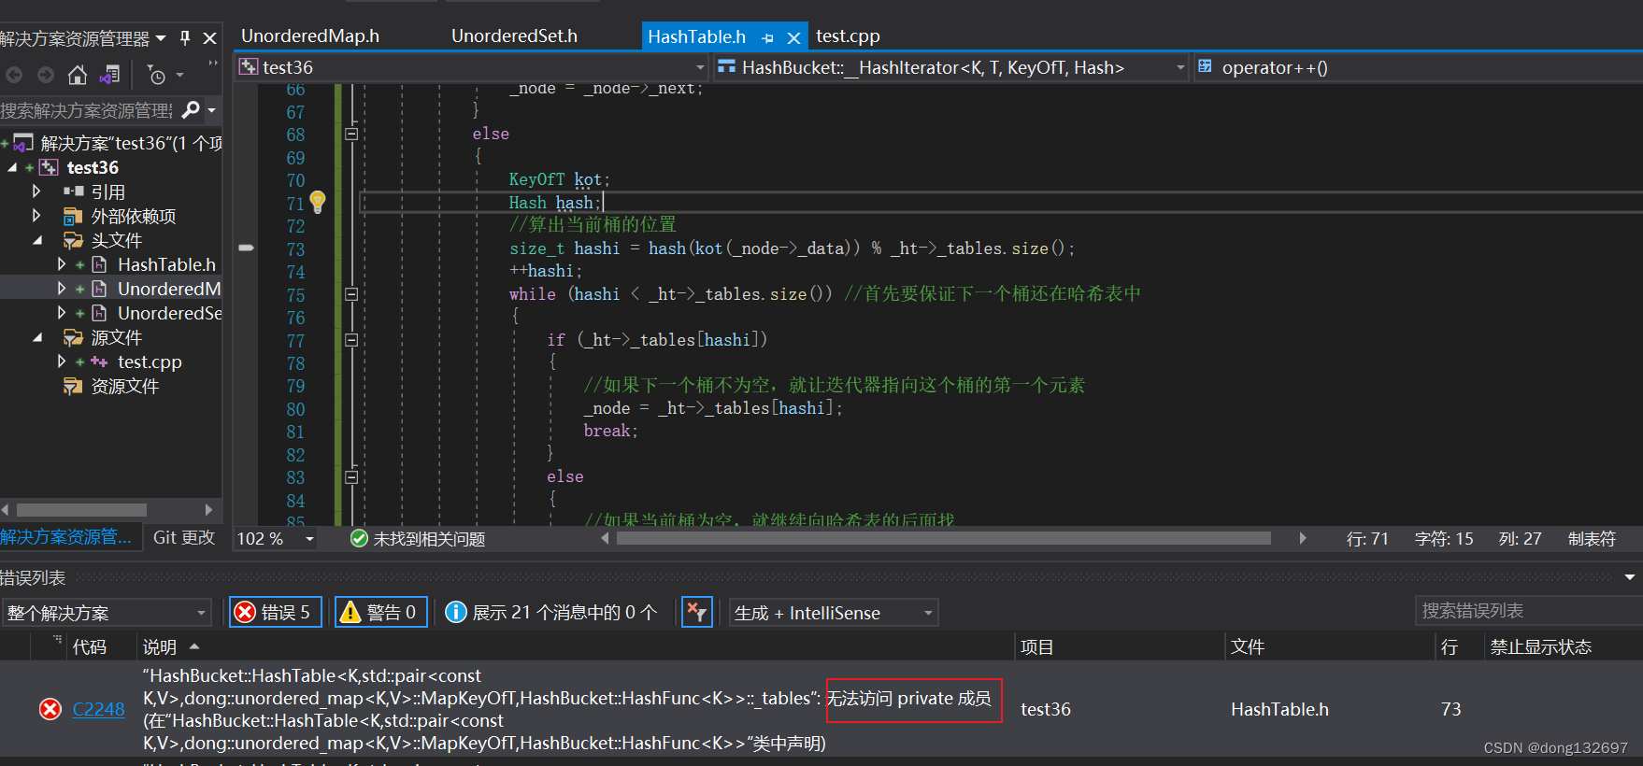Toggle the IntelliSense error filter icon
Screen dimensions: 1643x766
coord(697,612)
